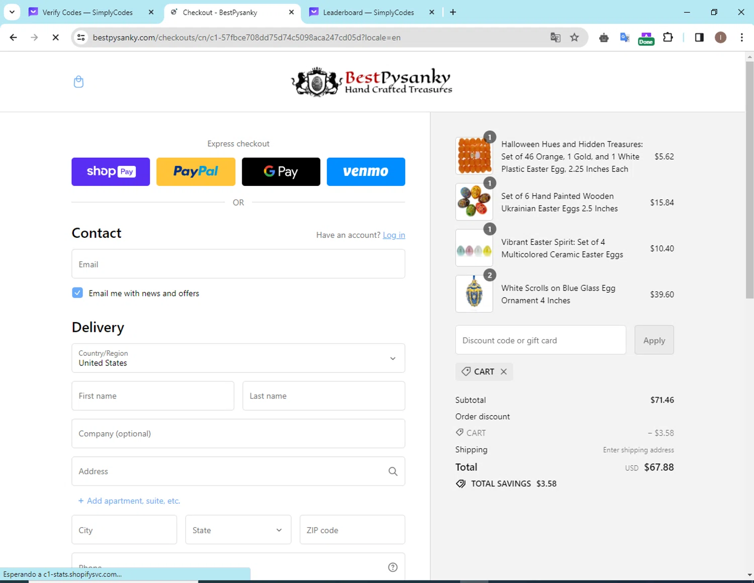The width and height of the screenshot is (754, 583).
Task: Remove the CART discount code tag
Action: click(x=504, y=371)
